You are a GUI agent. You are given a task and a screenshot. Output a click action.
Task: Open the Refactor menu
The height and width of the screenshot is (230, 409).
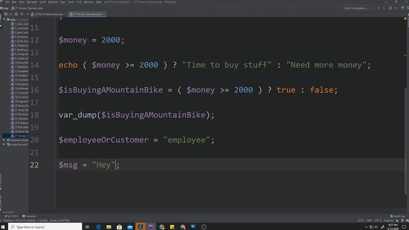click(53, 2)
